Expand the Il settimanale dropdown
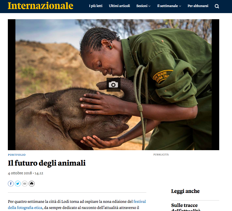Image resolution: width=232 pixels, height=211 pixels. (x=169, y=6)
